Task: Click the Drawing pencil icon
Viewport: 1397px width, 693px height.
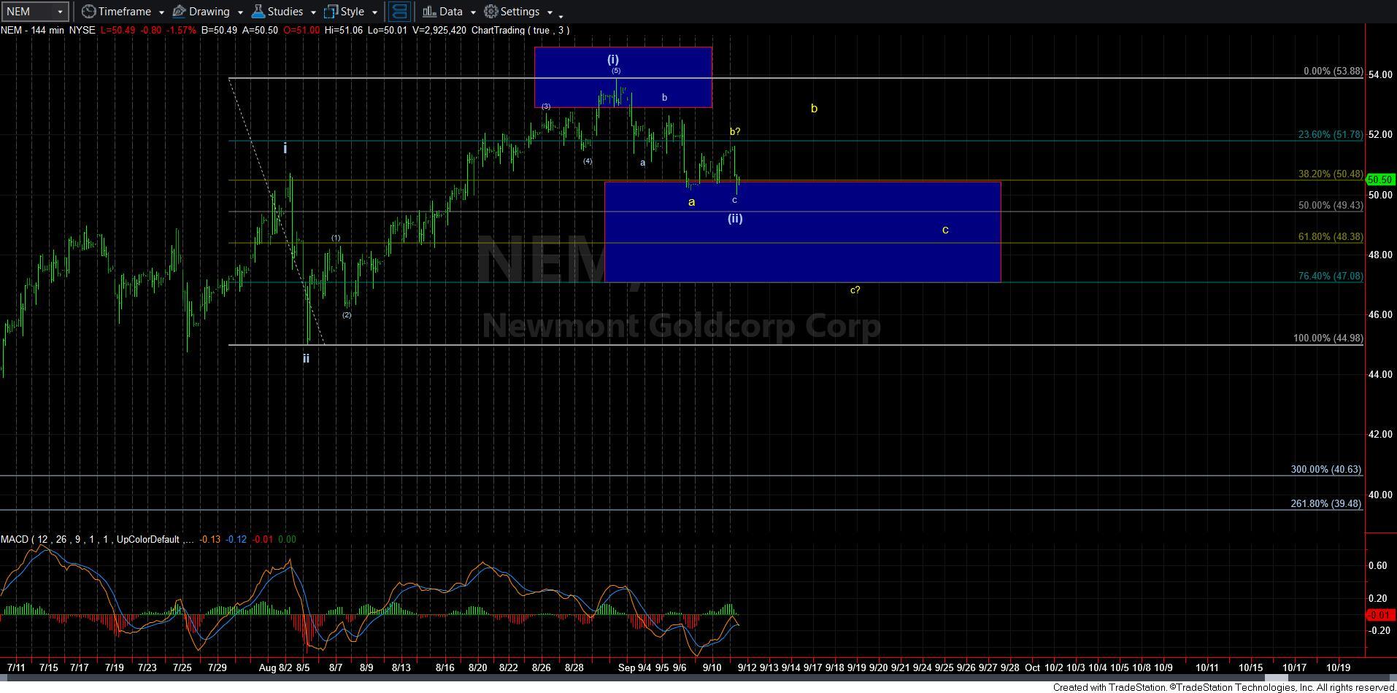Action: point(179,12)
